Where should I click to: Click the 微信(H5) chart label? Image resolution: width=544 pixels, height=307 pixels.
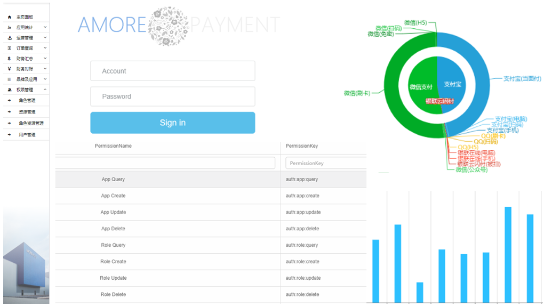415,22
